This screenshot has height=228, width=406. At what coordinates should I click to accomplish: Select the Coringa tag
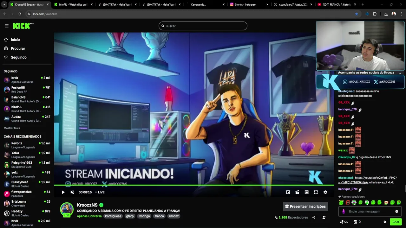pyautogui.click(x=144, y=216)
